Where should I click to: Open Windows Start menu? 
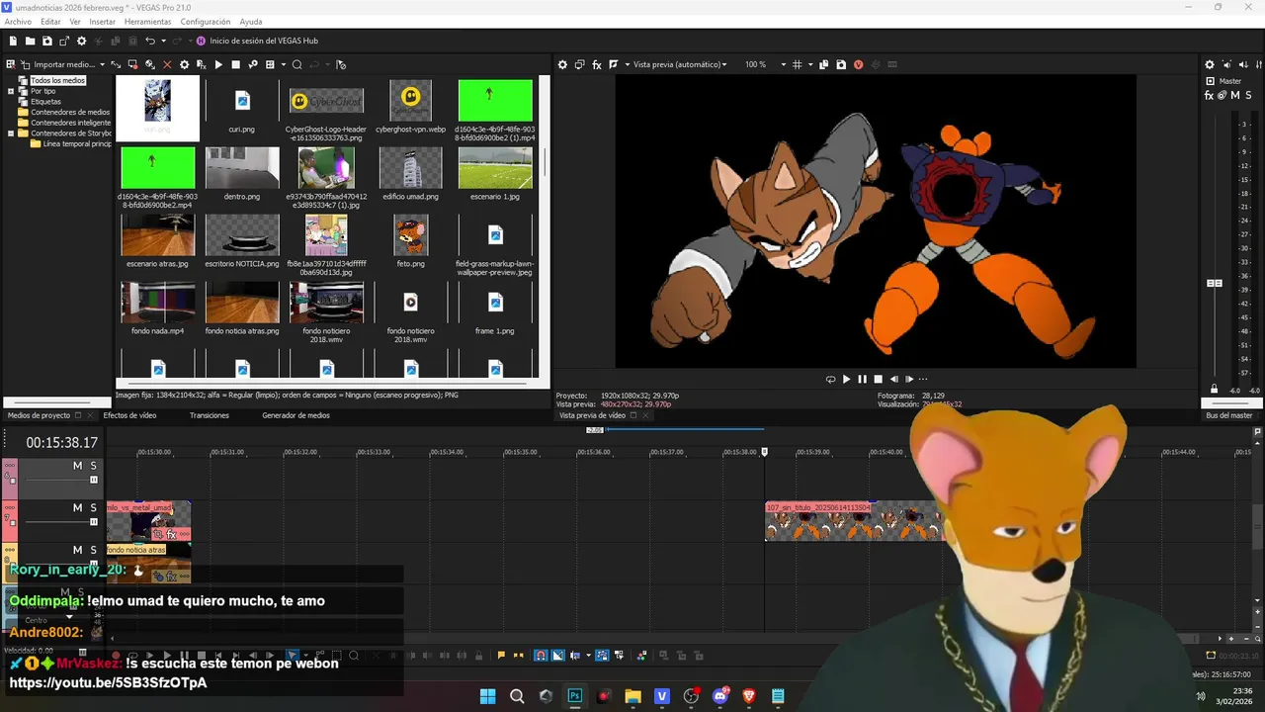pyautogui.click(x=488, y=696)
